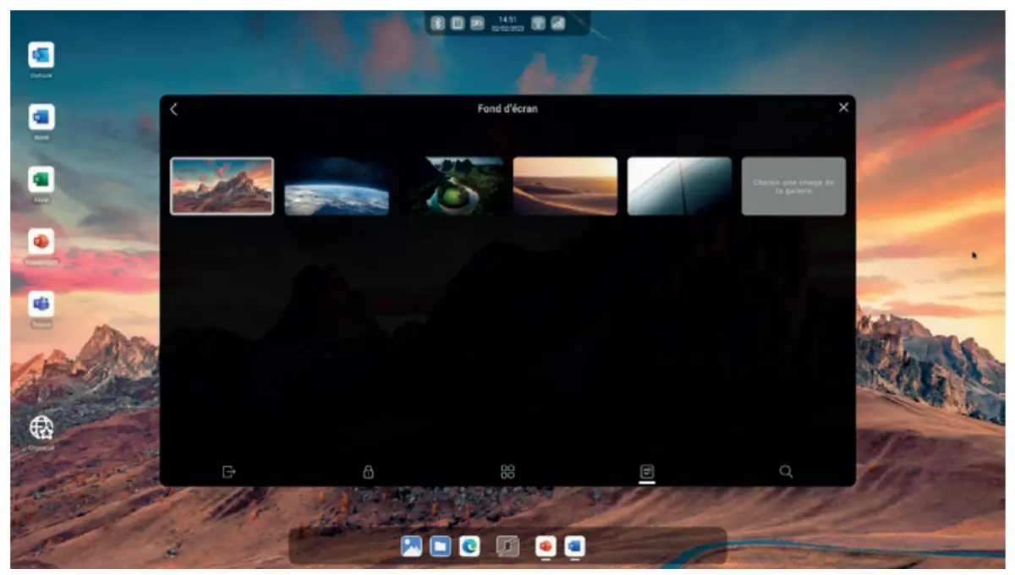
Task: Open Teams desktop shortcut
Action: [x=41, y=304]
